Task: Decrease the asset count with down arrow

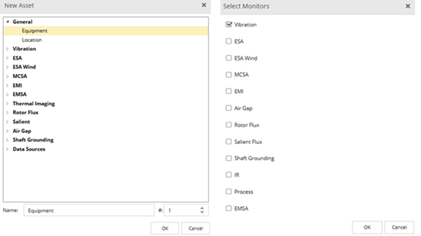Action: click(202, 213)
